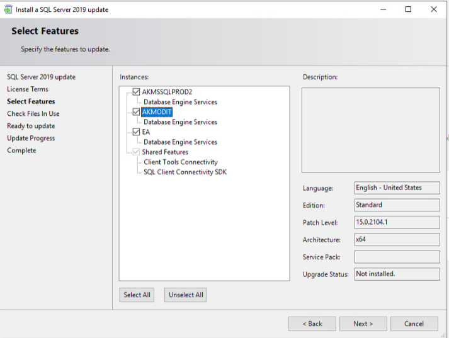Click the Upgrade Status field Not installed
The width and height of the screenshot is (449, 338).
[x=397, y=274]
